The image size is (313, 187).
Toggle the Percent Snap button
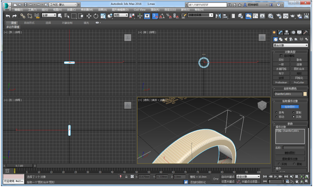(x=169, y=16)
